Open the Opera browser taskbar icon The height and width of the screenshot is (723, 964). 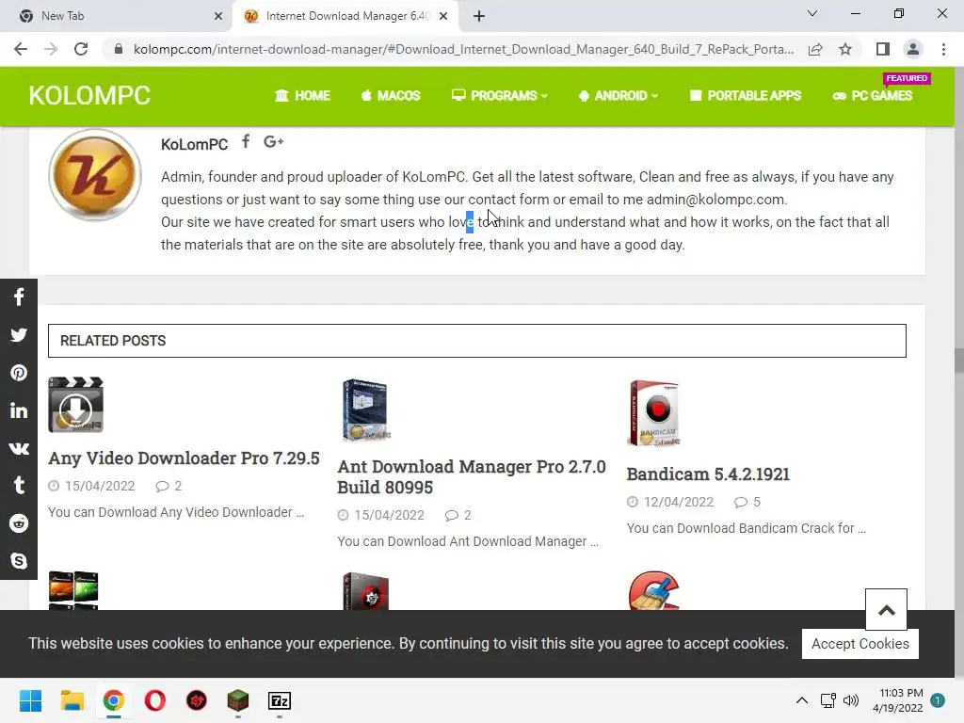pos(155,700)
